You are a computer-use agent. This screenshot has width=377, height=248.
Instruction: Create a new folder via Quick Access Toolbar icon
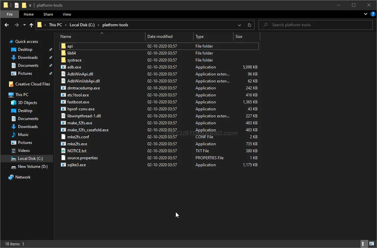pos(24,5)
